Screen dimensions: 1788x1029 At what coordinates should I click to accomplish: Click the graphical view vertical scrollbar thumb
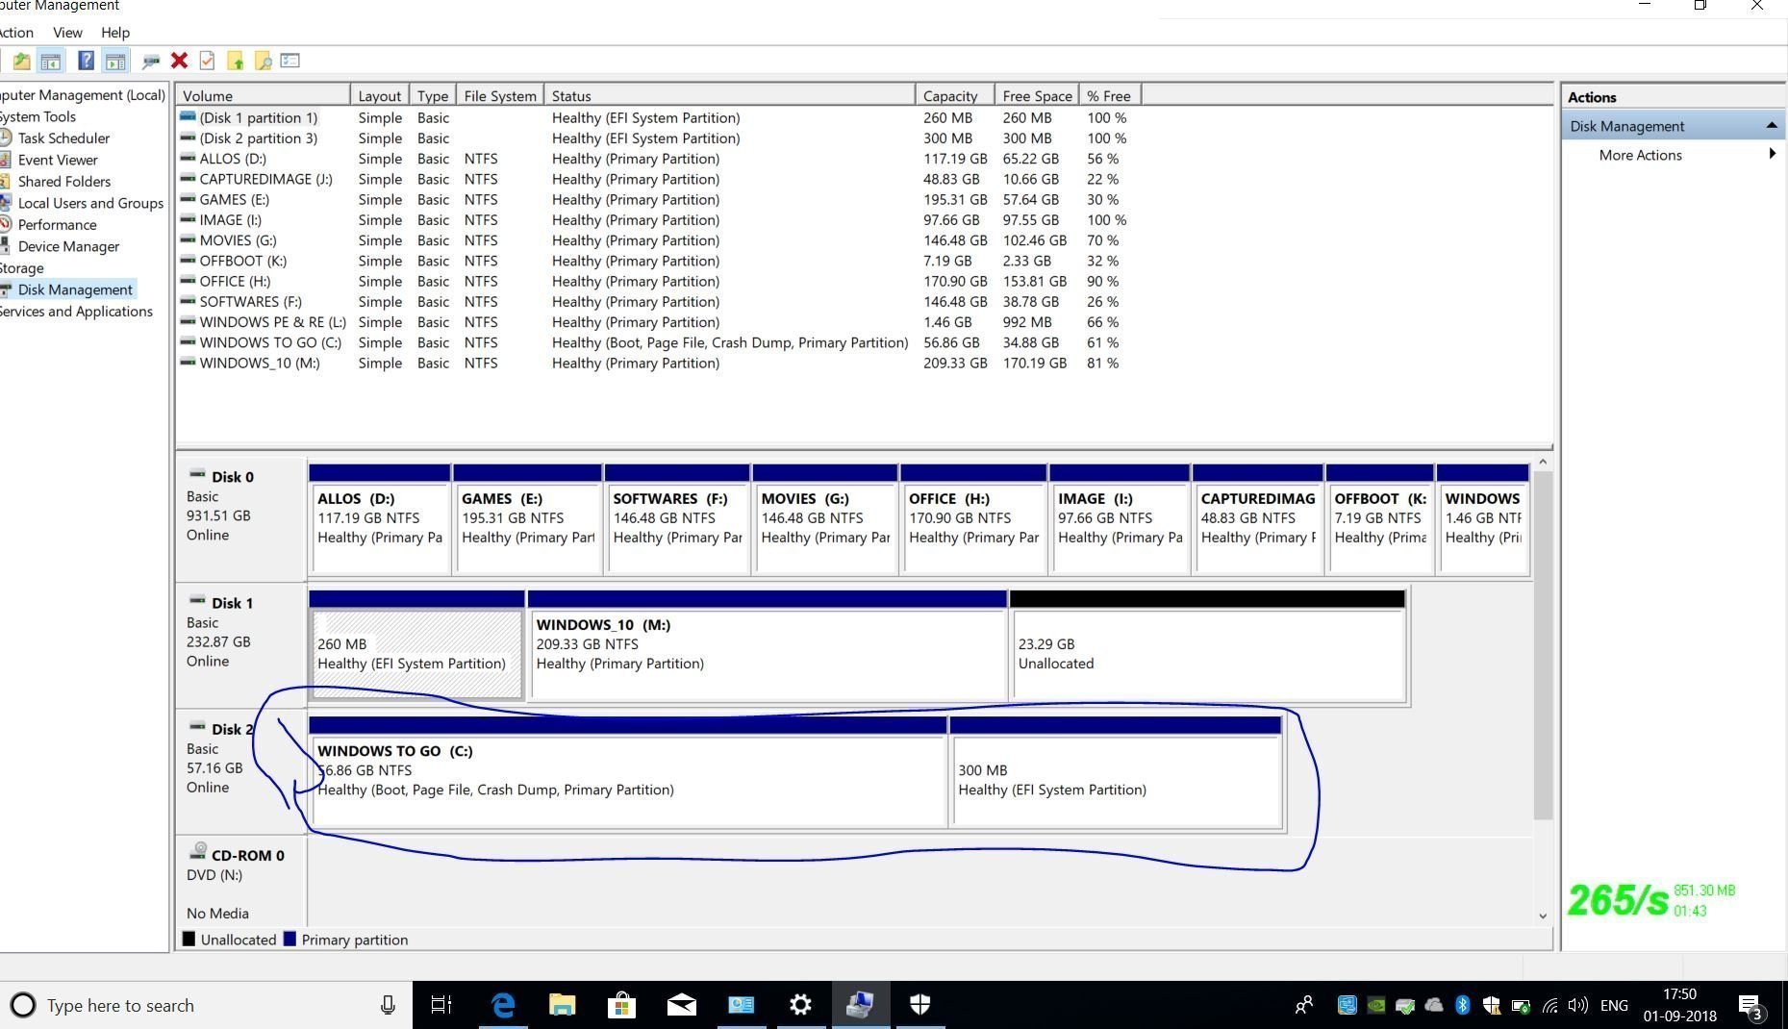click(x=1543, y=644)
